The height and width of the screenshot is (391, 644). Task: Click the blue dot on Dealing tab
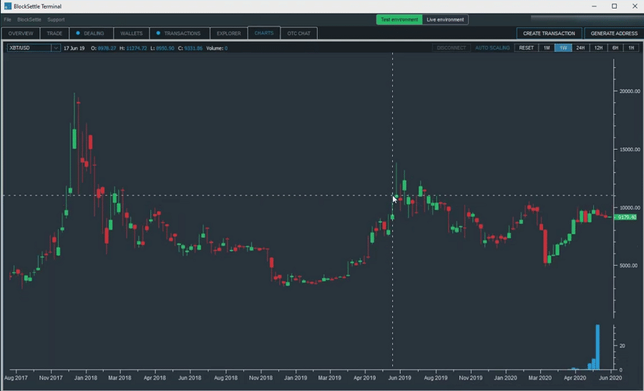click(78, 33)
